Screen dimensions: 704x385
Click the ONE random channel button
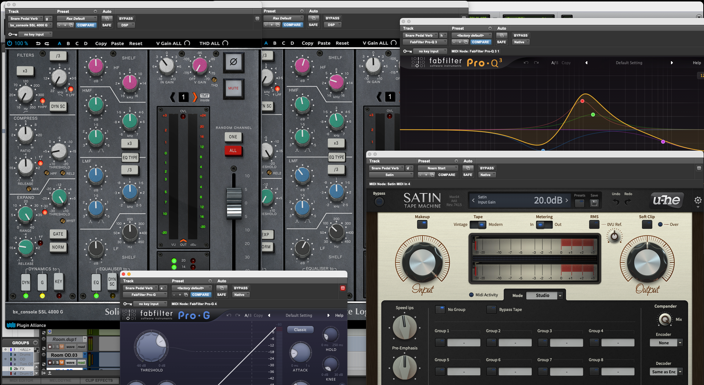click(x=233, y=137)
